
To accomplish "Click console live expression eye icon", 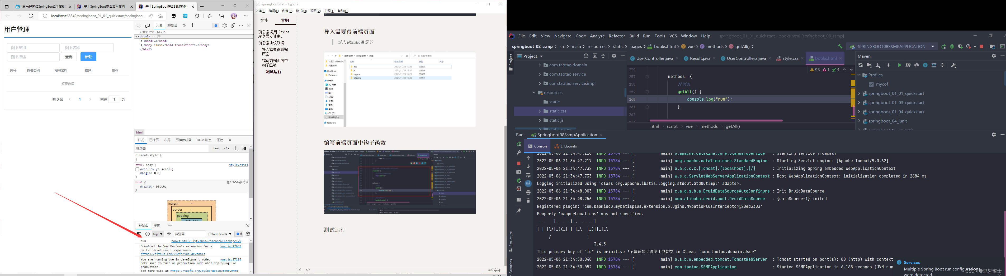I will tap(169, 234).
